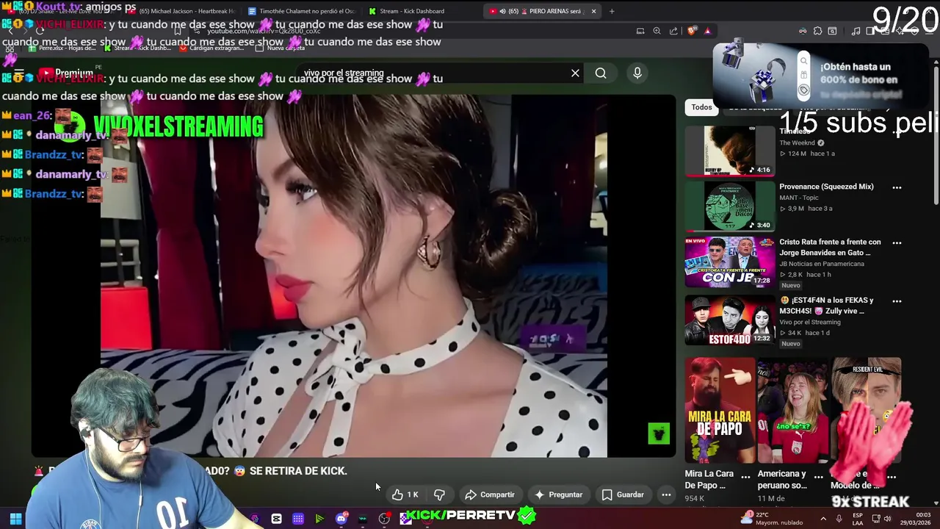Switch to Timothée Chalamet browser tab
Image resolution: width=940 pixels, height=529 pixels.
tap(301, 11)
